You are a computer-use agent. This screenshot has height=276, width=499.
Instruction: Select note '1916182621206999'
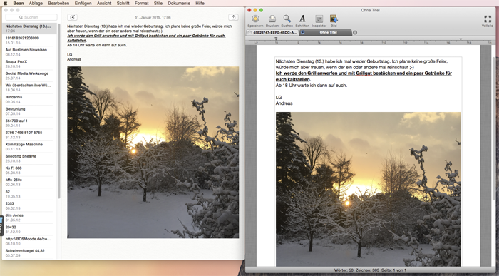pos(29,40)
